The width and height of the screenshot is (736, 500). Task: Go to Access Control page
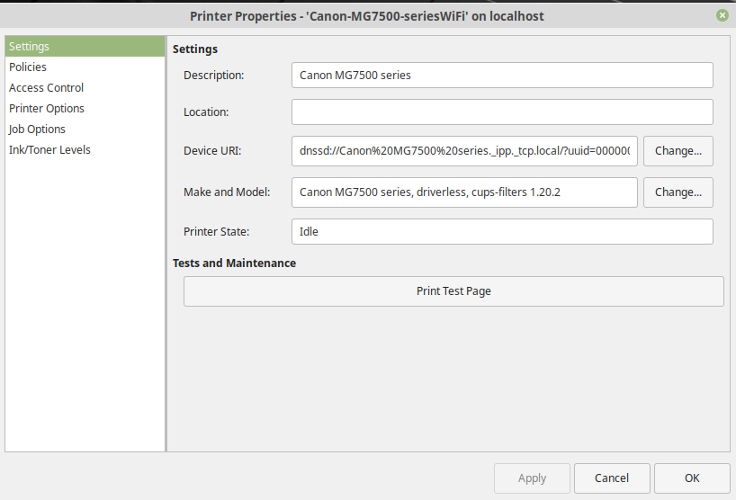(46, 88)
